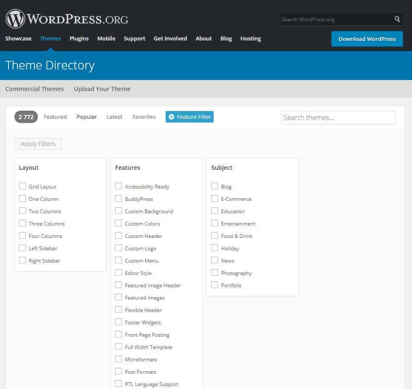Check the News subject checkbox

[214, 260]
